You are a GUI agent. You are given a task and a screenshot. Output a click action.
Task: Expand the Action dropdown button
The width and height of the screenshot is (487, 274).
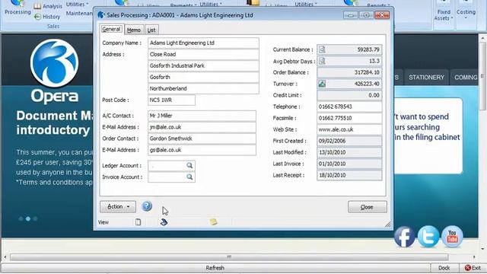(x=118, y=206)
